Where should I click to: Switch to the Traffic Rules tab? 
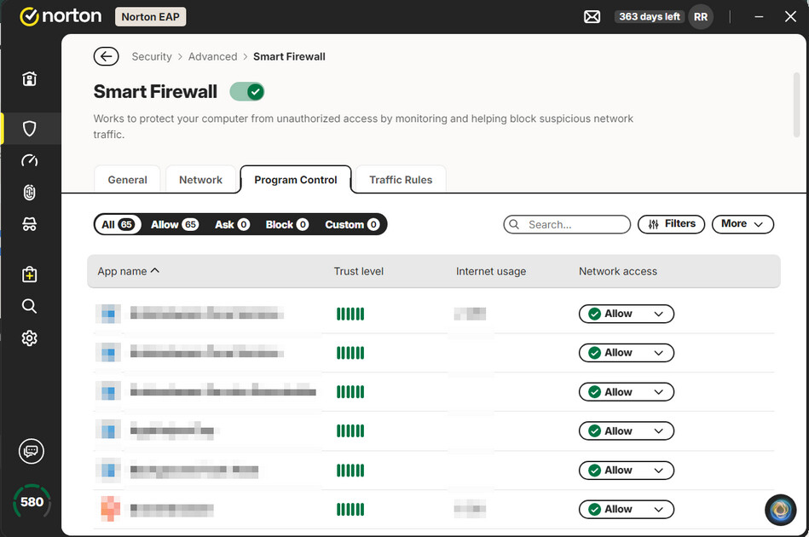401,180
